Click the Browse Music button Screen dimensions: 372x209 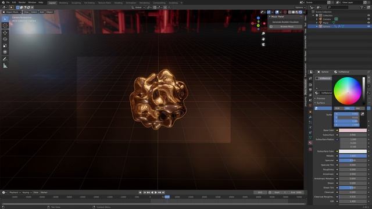[x=285, y=27]
